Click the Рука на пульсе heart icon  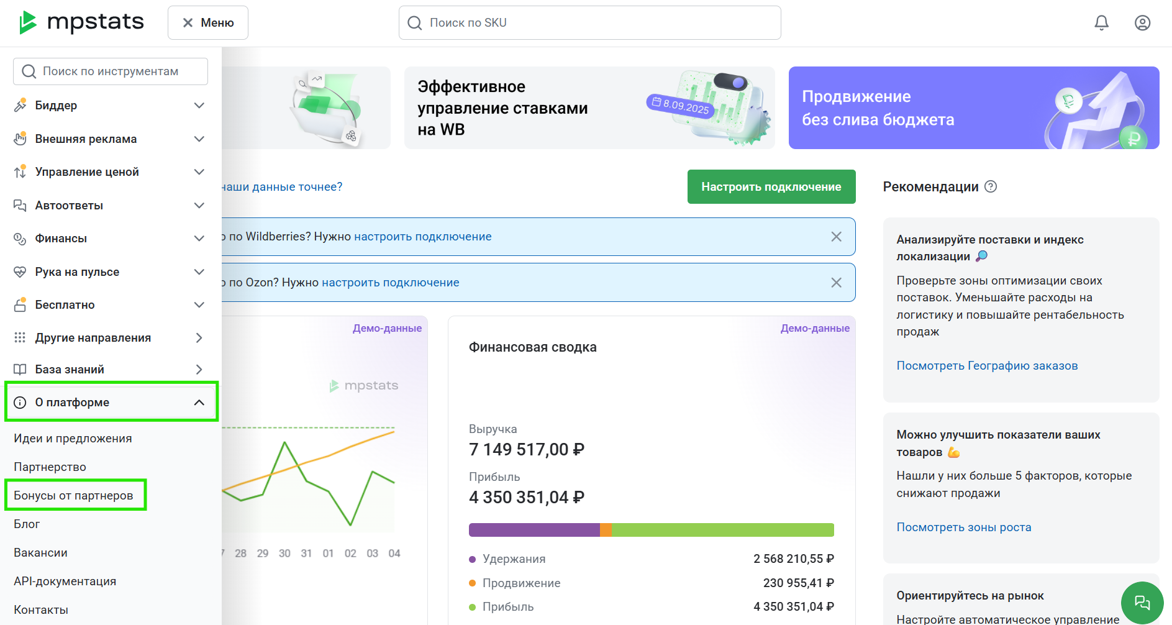tap(20, 271)
